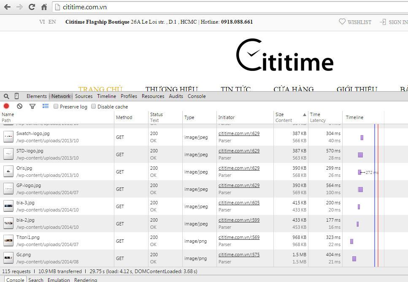Open the Audits panel tab
The width and height of the screenshot is (408, 282).
176,96
